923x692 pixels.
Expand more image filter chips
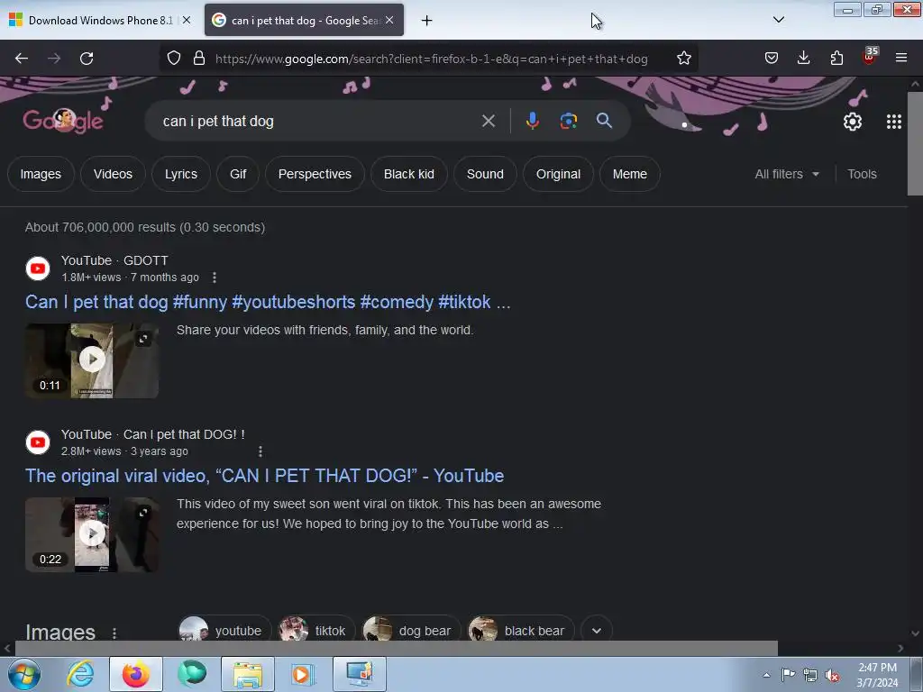pos(597,631)
